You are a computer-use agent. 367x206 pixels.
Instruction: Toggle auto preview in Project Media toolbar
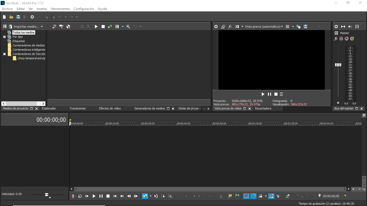coord(110,27)
